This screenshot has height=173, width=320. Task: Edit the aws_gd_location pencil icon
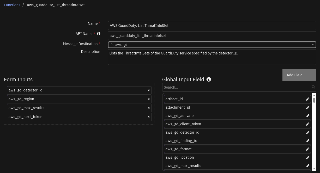tap(308, 157)
